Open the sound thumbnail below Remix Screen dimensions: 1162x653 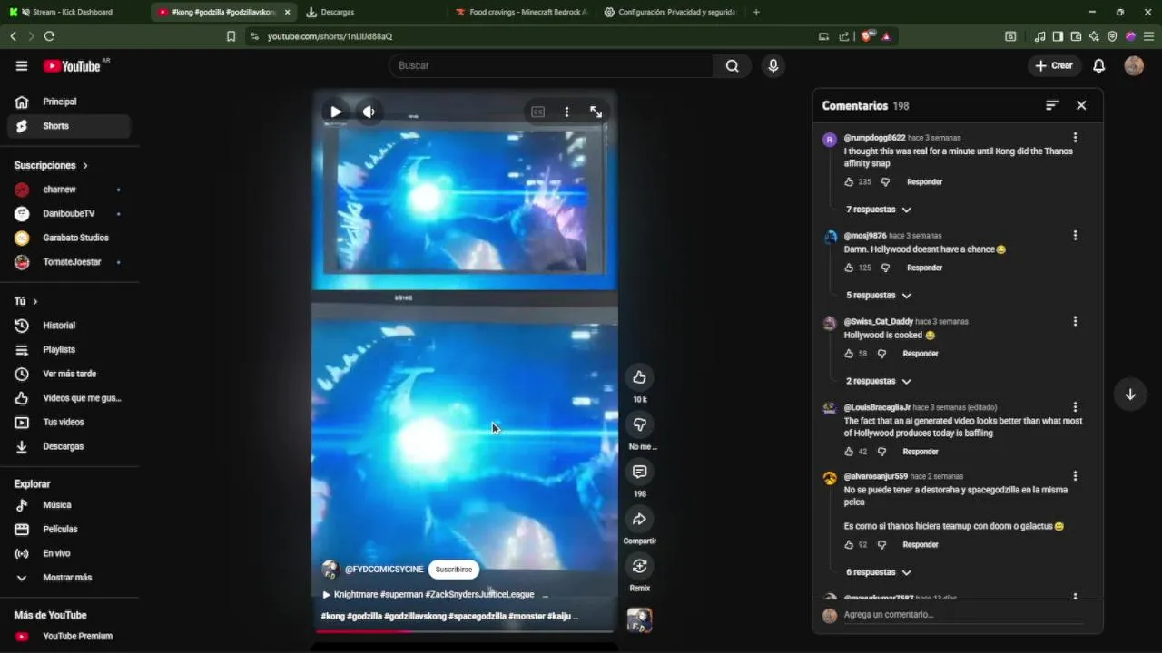639,620
